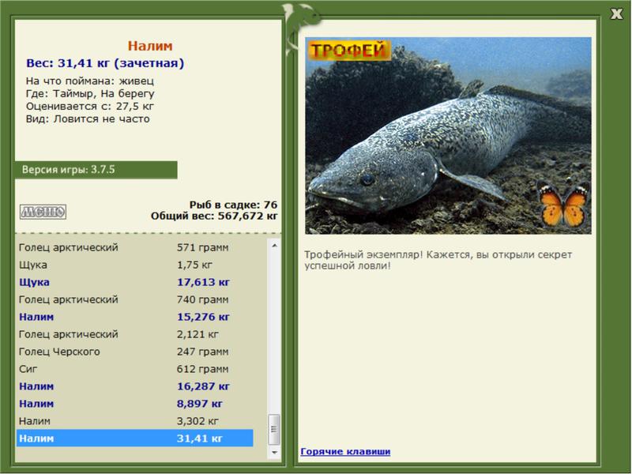Click the fish list scrollbar thumb
The width and height of the screenshot is (632, 474).
274,429
